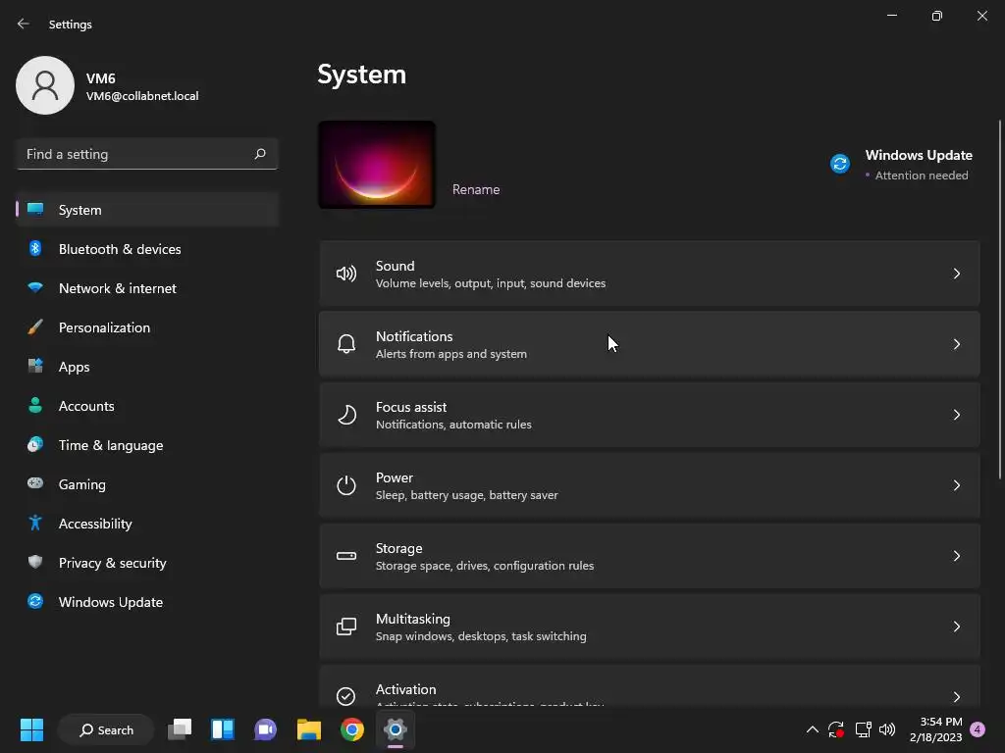Viewport: 1005px width, 753px height.
Task: Select System in the sidebar
Action: pos(147,210)
